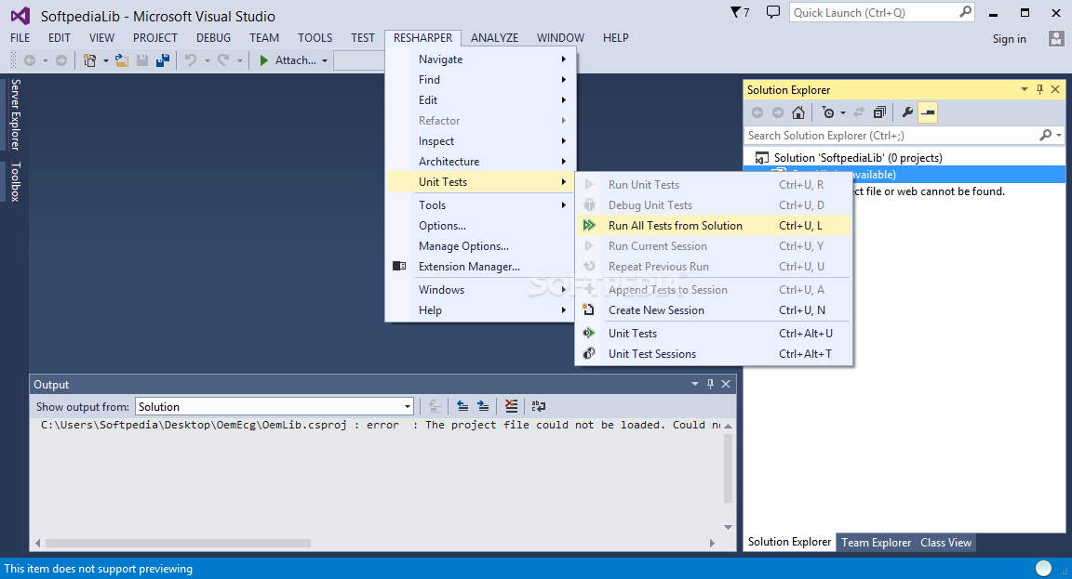This screenshot has height=579, width=1072.
Task: Click the Save All disks icon
Action: click(x=163, y=60)
